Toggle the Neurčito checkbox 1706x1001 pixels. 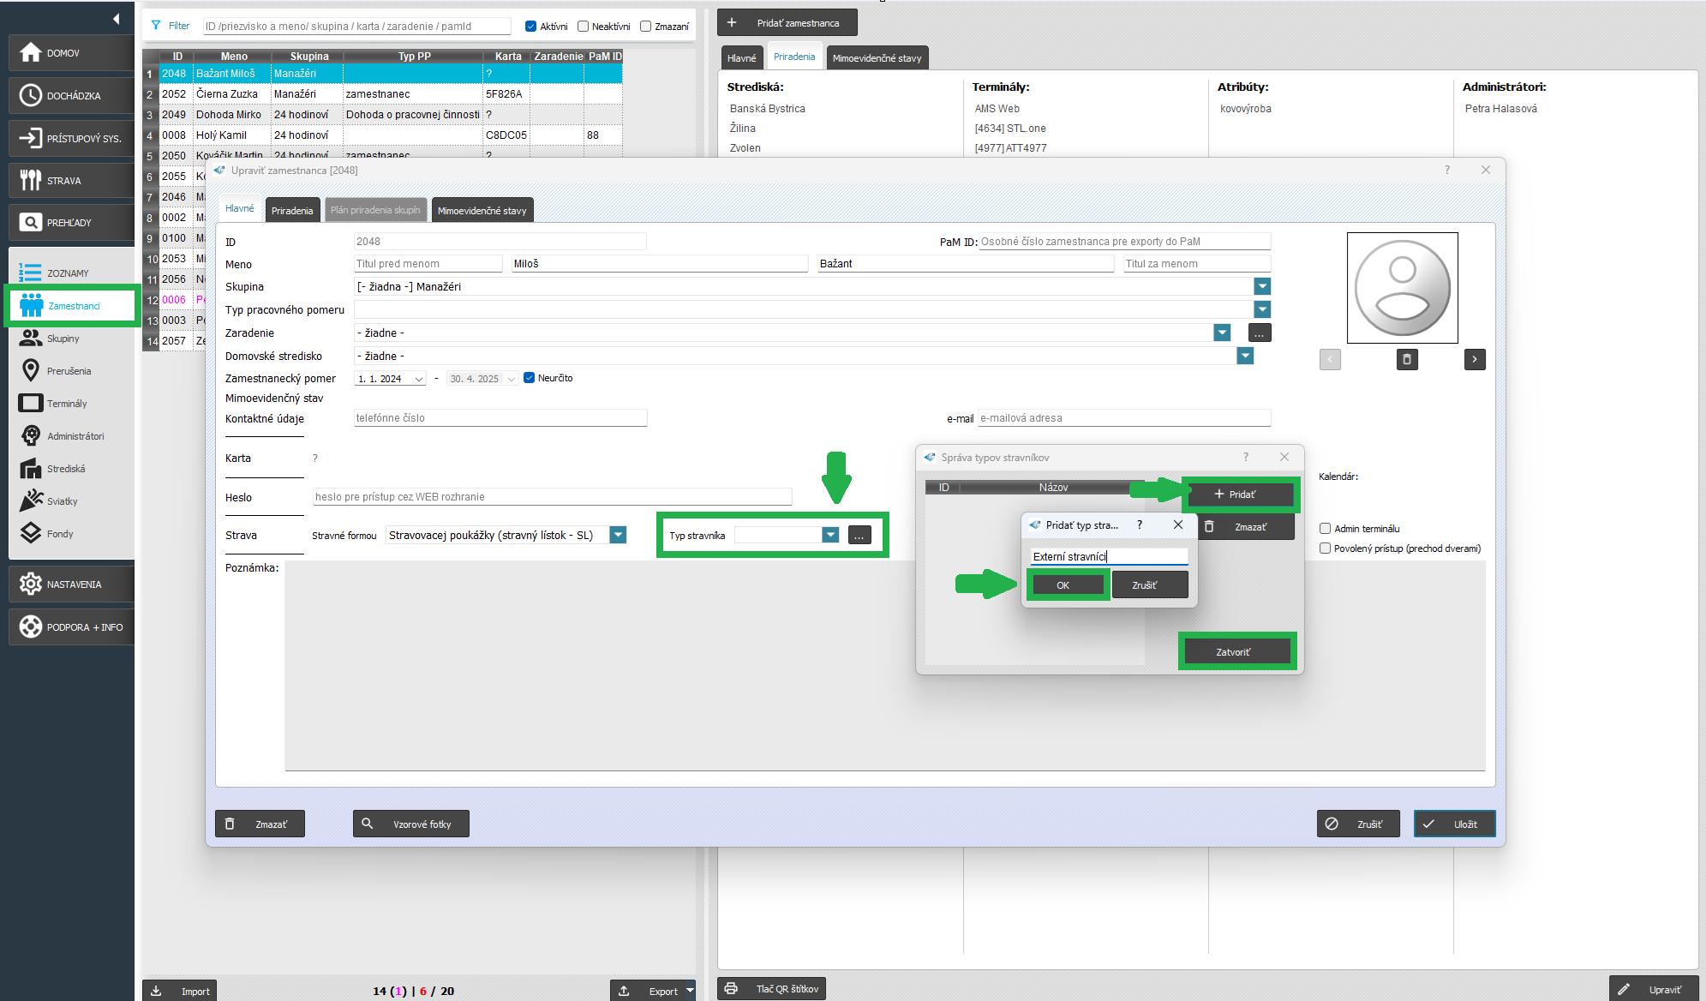pos(530,378)
